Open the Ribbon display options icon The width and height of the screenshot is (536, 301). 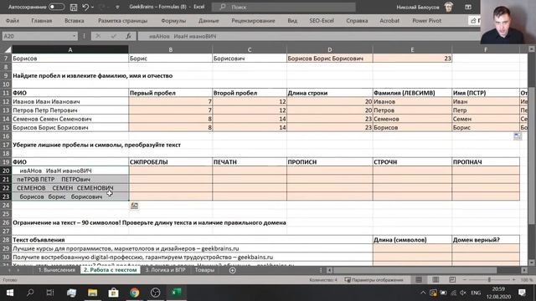pyautogui.click(x=468, y=7)
